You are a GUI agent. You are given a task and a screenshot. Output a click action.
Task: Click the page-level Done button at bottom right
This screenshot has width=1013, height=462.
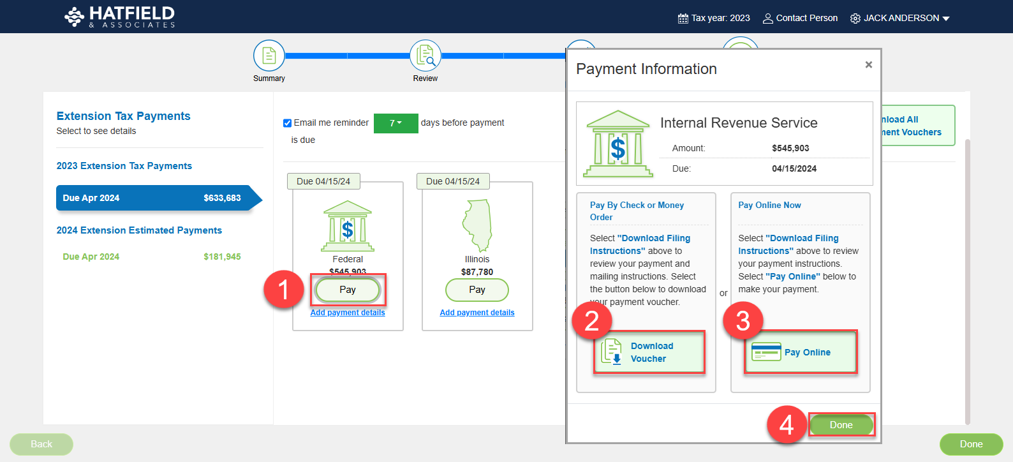[971, 444]
